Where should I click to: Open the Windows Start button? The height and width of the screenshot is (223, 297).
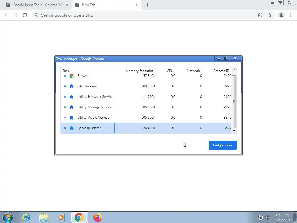pyautogui.click(x=8, y=217)
